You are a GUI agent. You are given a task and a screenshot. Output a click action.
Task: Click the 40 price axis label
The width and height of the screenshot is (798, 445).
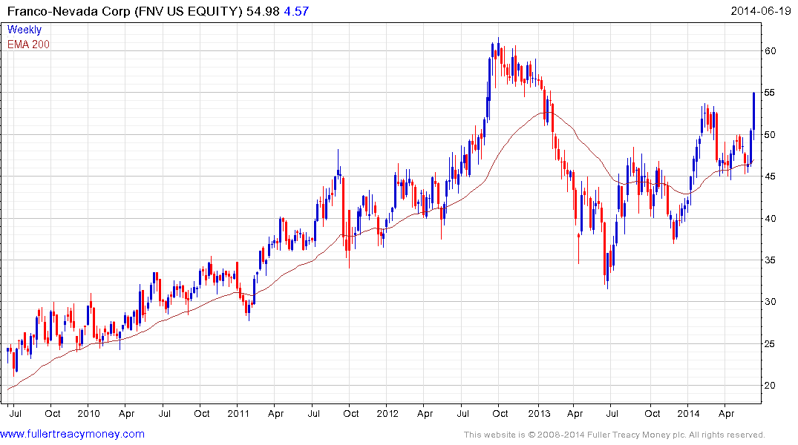click(770, 219)
